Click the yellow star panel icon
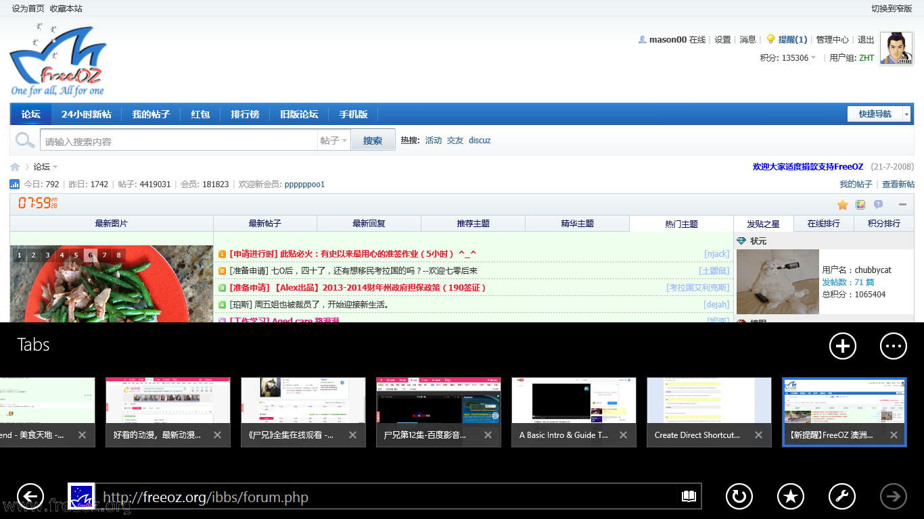The width and height of the screenshot is (924, 519). 843,205
